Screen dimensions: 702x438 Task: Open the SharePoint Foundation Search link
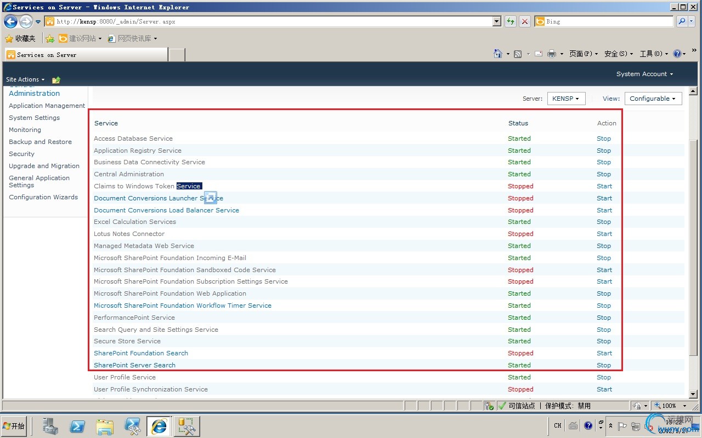[141, 353]
